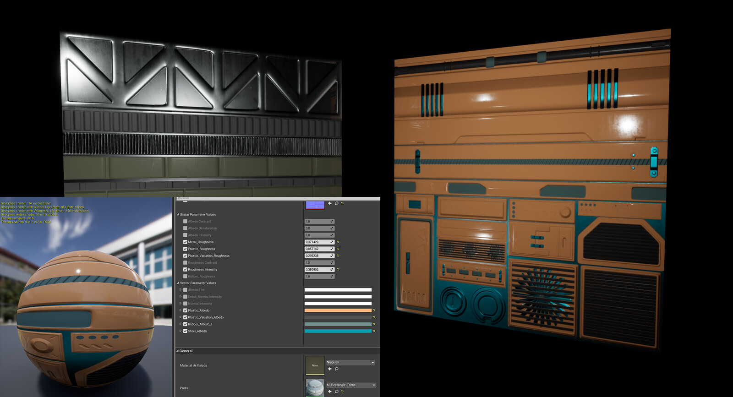Browse to Padre parent material in content browser
733x397 pixels.
336,392
